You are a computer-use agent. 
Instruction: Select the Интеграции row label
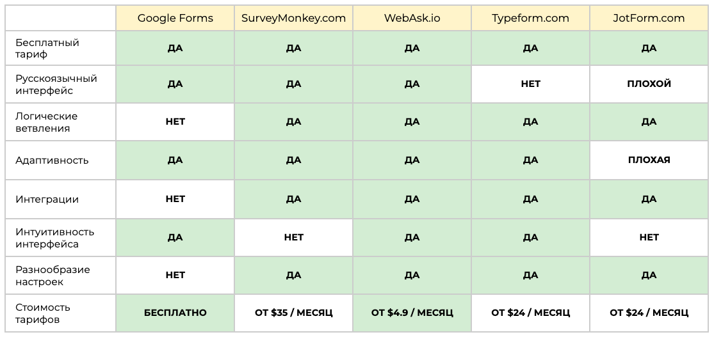47,200
